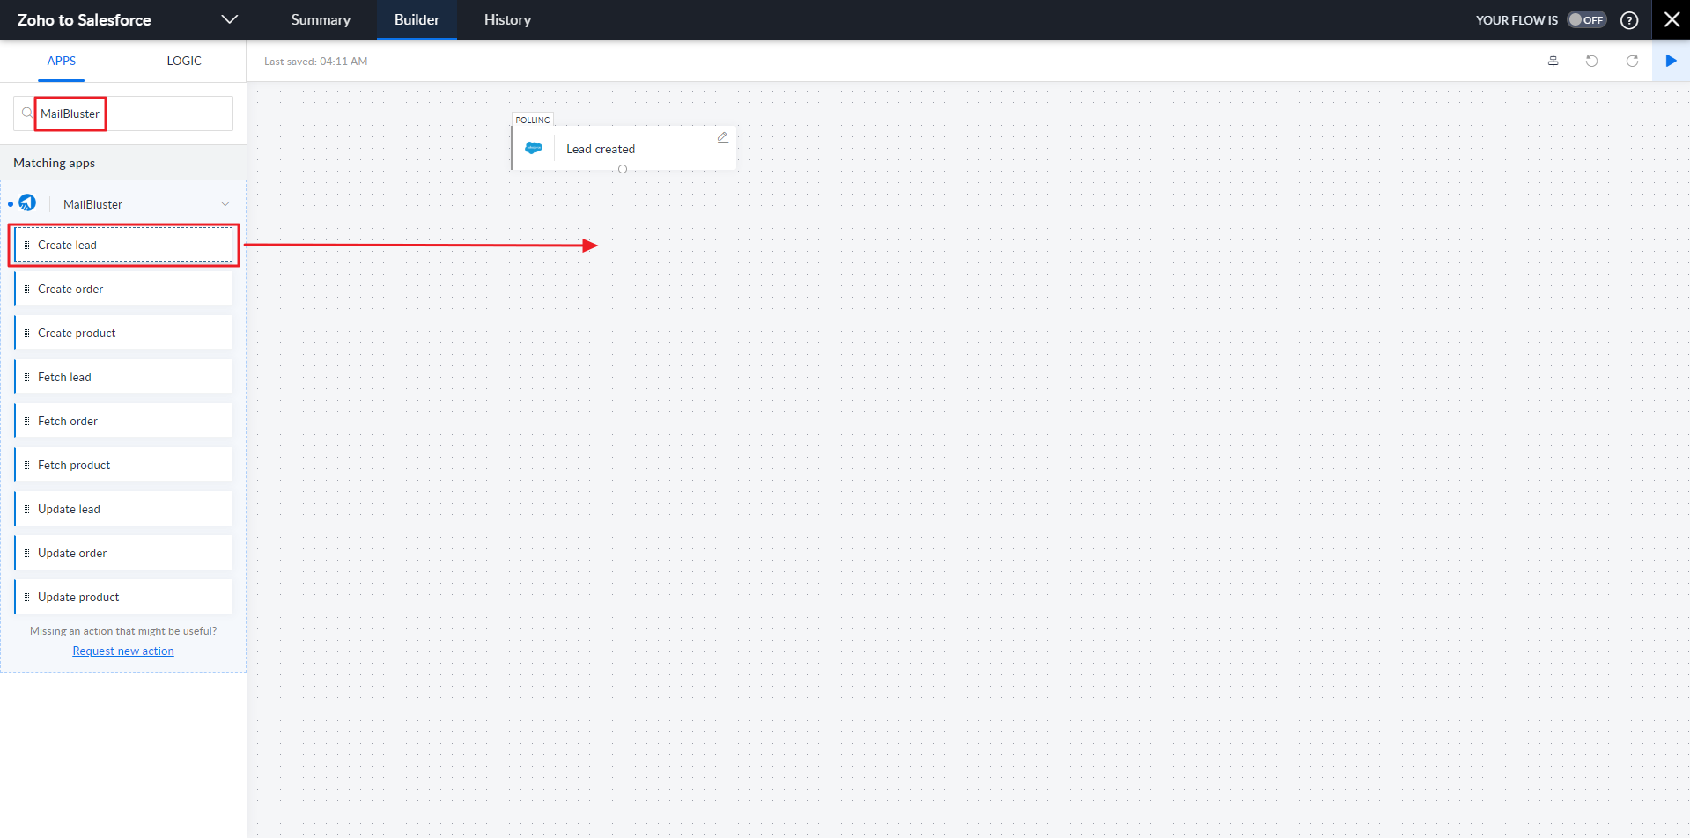
Task: Click the connector circle below Lead created
Action: 623,169
